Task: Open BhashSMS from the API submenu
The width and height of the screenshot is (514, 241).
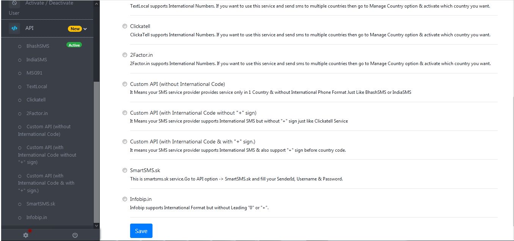Action: coord(38,46)
